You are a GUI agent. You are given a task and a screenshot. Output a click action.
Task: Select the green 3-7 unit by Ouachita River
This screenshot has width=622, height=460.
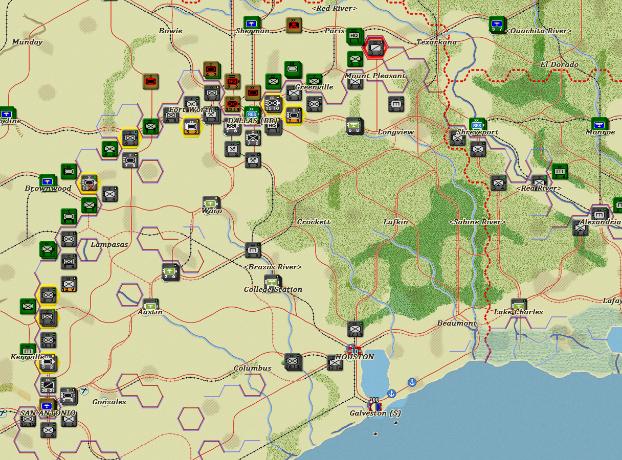(497, 24)
